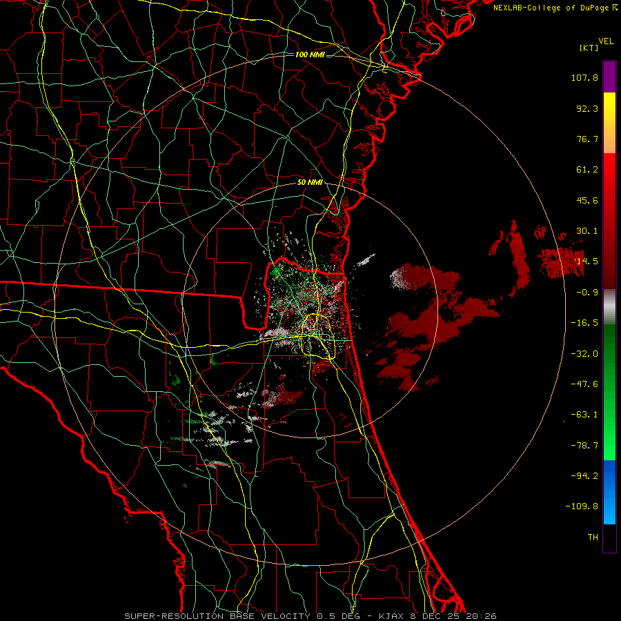Click the [KT] units label
This screenshot has width=621, height=621.
pos(589,48)
